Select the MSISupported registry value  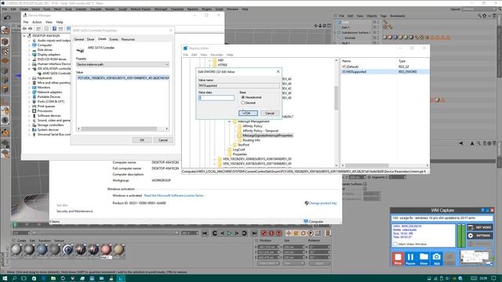click(x=356, y=71)
